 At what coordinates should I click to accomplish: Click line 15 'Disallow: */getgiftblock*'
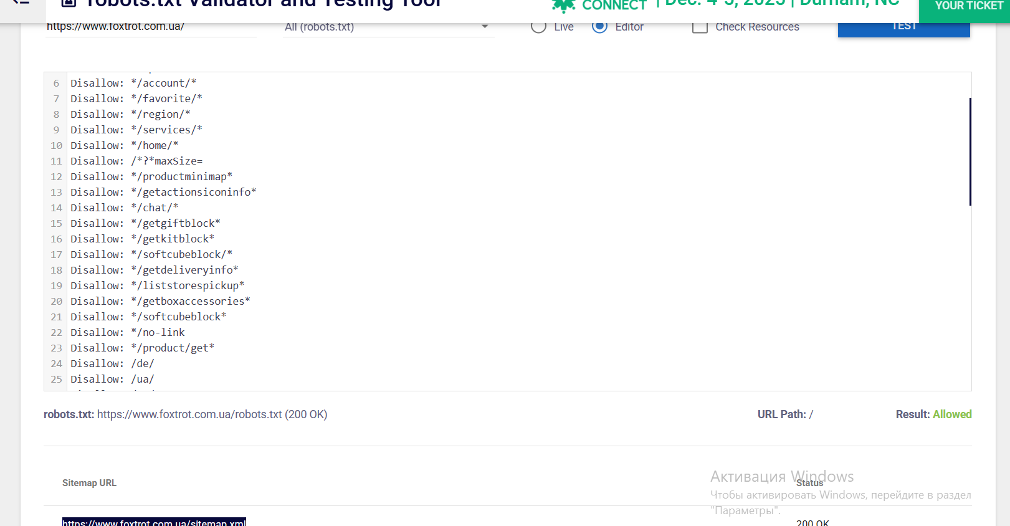click(145, 223)
